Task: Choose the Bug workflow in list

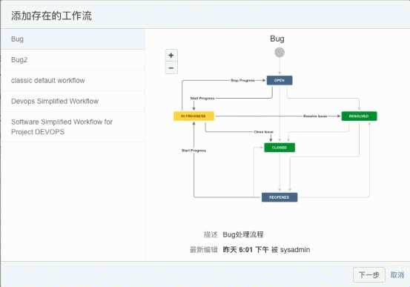Action: point(73,39)
